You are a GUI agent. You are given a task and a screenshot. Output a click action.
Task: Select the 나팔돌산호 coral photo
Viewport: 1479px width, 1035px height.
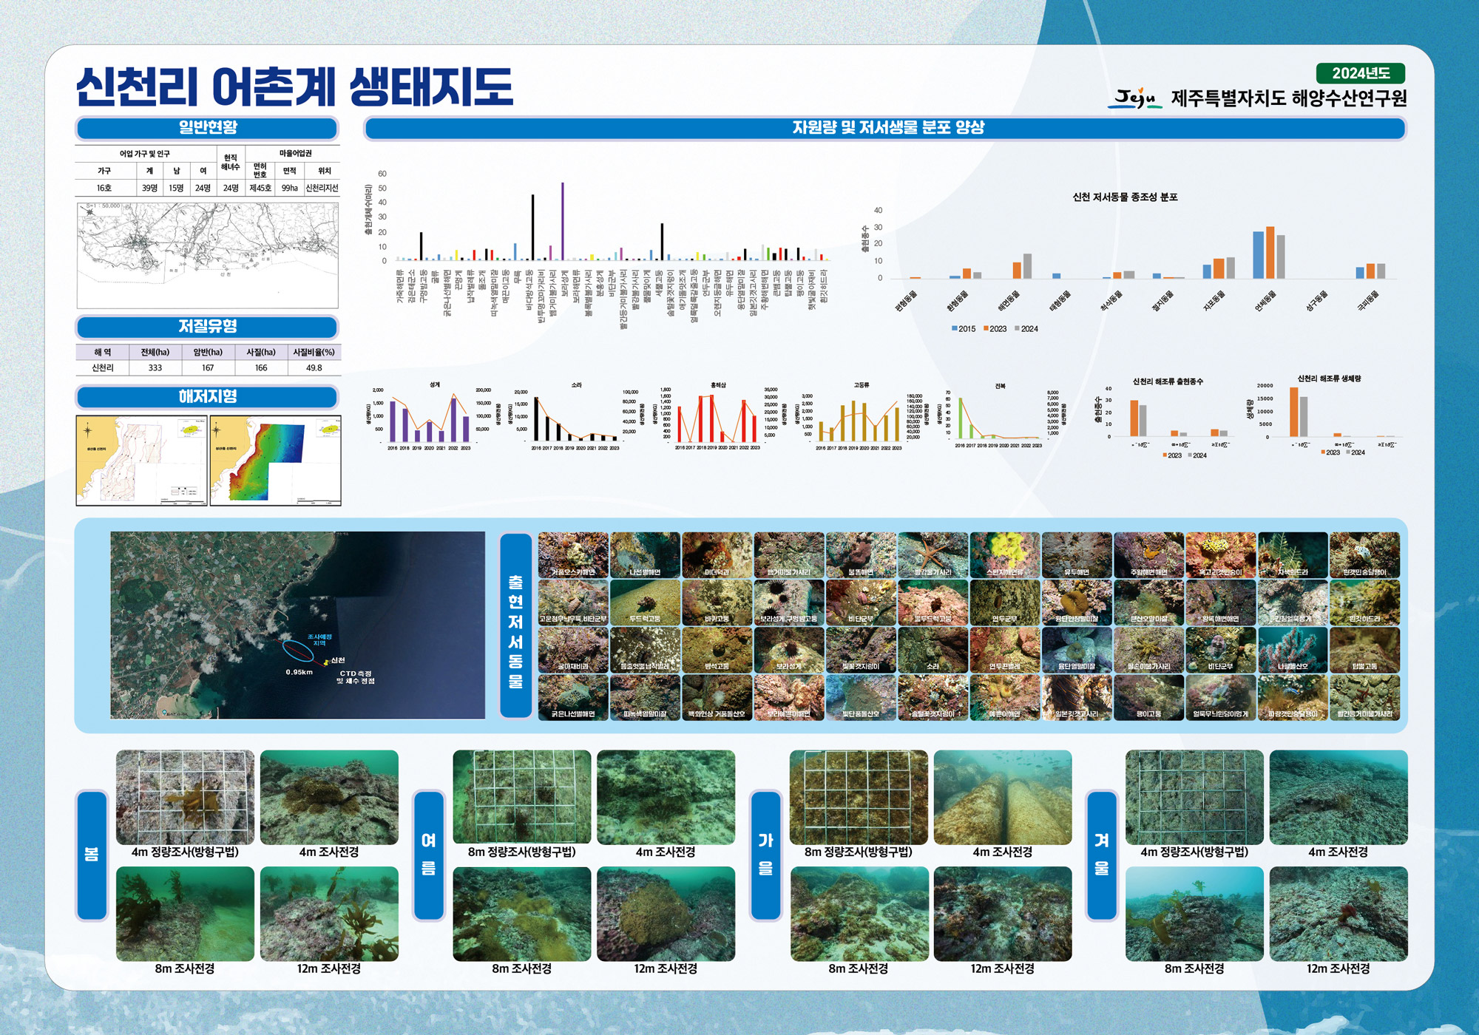point(1292,650)
